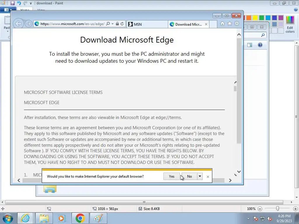Click the Paint zoom slider handle
The image size is (299, 224).
click(278, 209)
